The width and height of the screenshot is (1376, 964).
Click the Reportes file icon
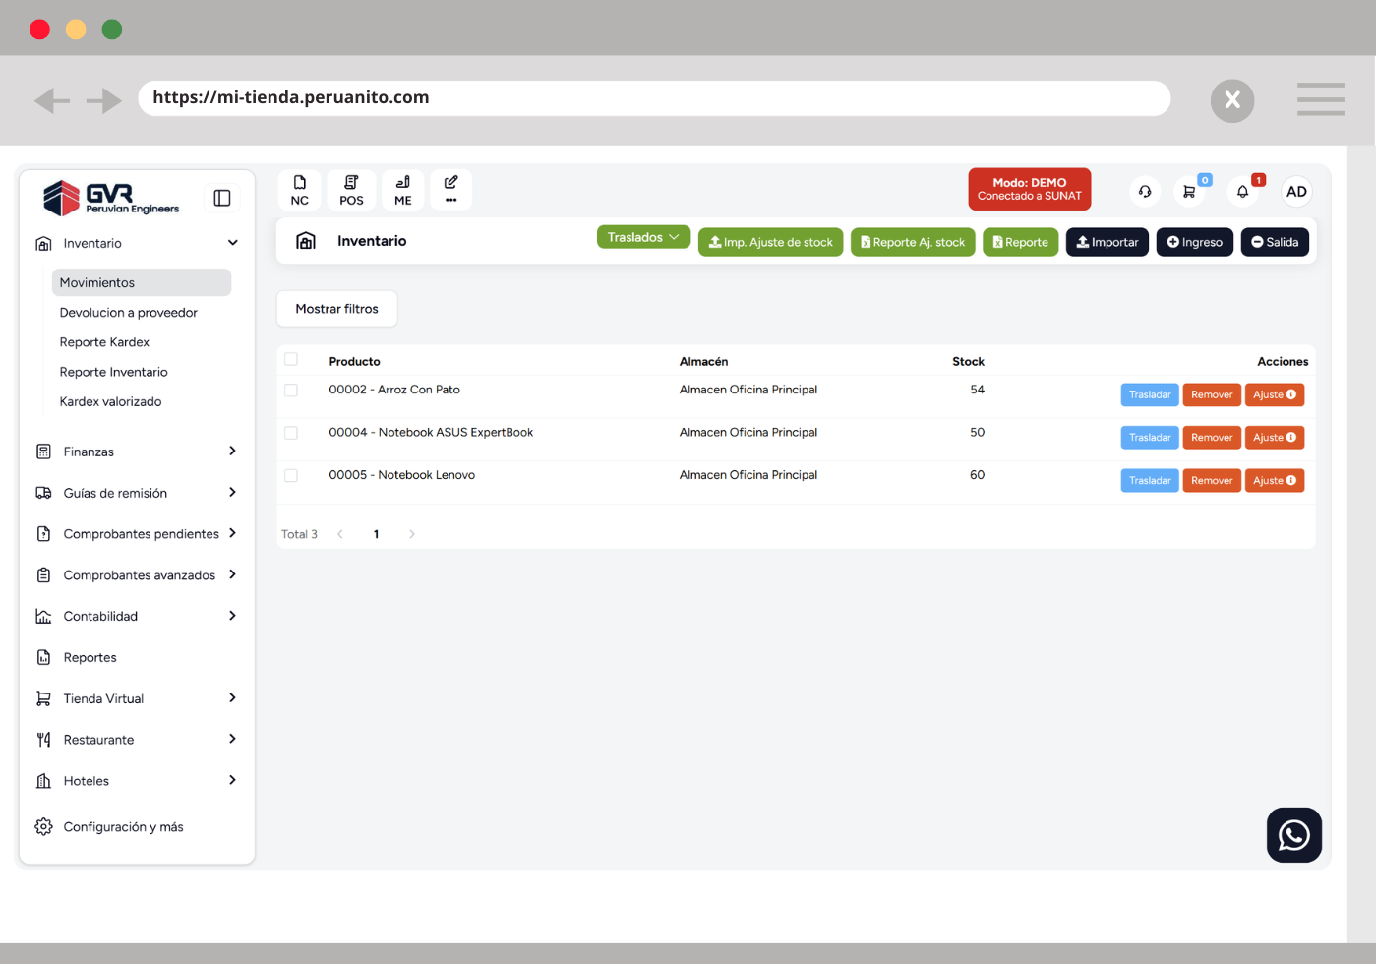tap(43, 657)
